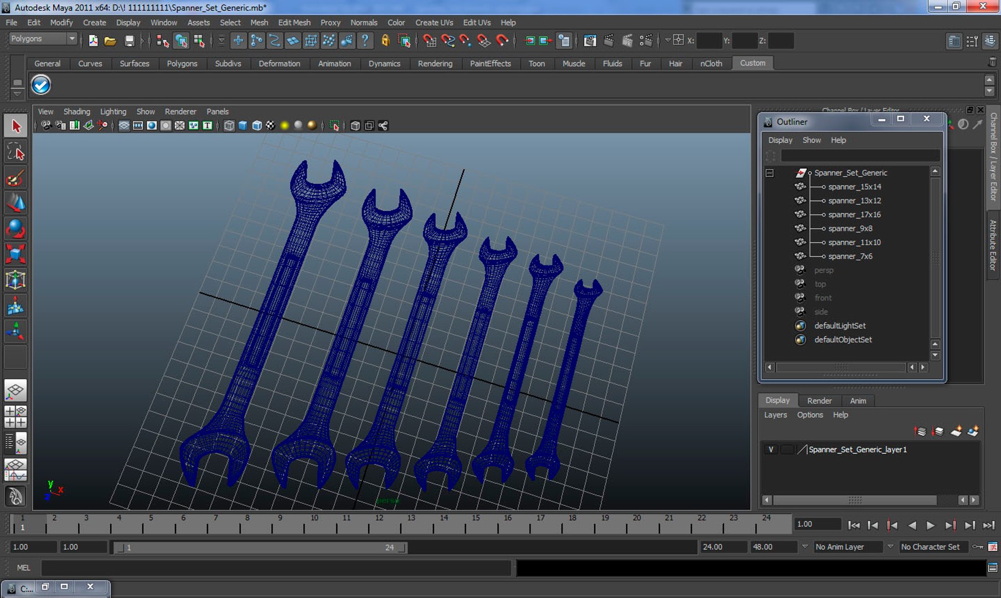Create a new empty layer icon
Image resolution: width=1001 pixels, height=598 pixels.
pyautogui.click(x=956, y=431)
